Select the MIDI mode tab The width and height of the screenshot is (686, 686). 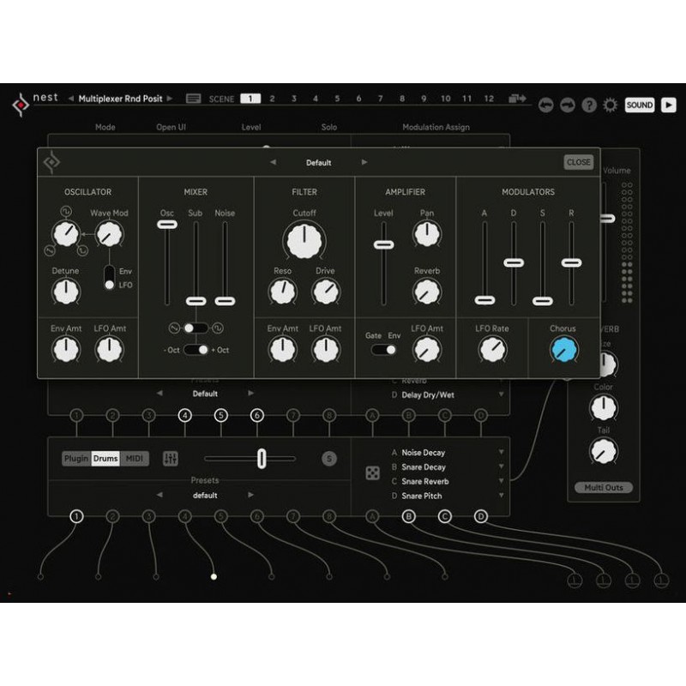[135, 459]
